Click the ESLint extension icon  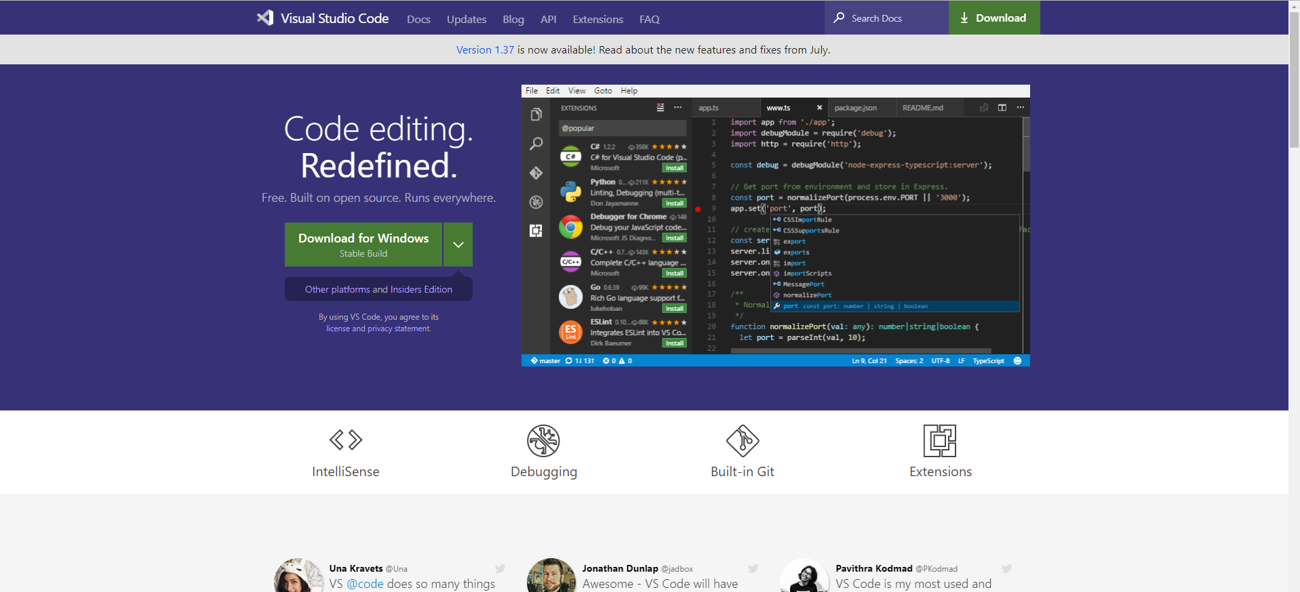[571, 332]
